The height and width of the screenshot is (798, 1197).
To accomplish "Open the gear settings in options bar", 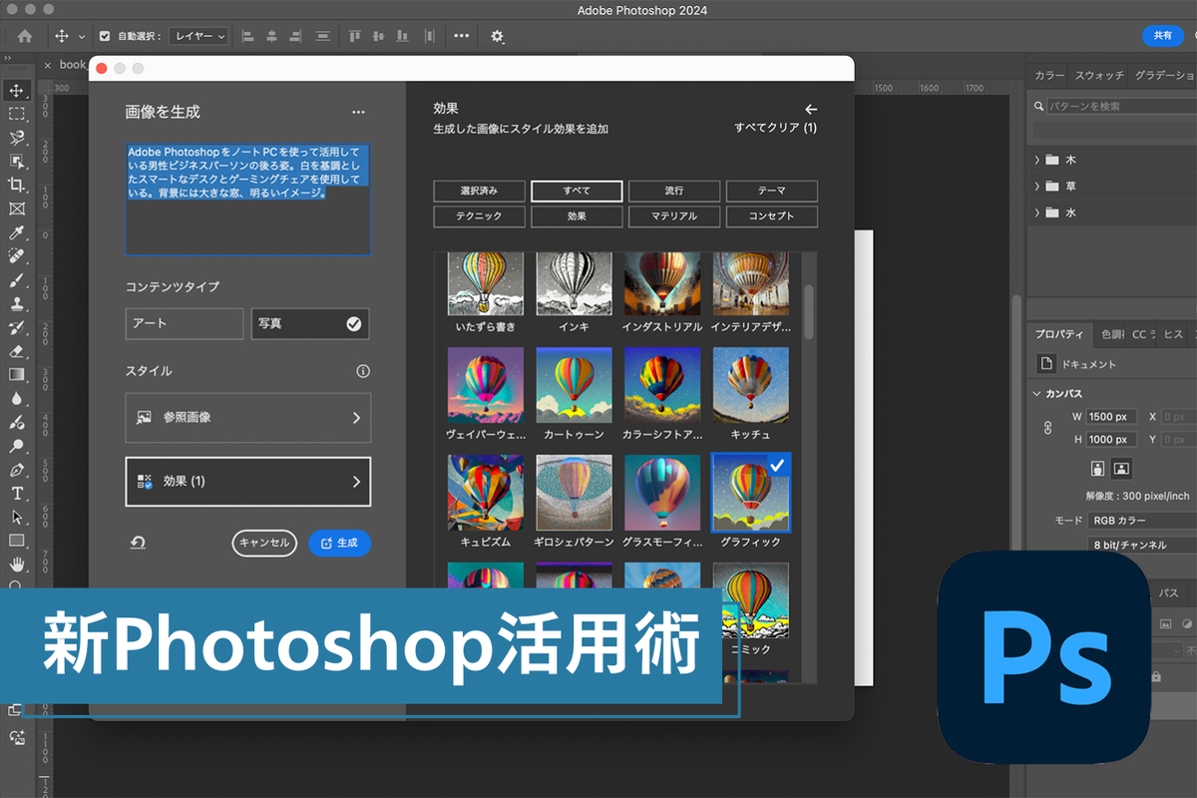I will point(497,36).
